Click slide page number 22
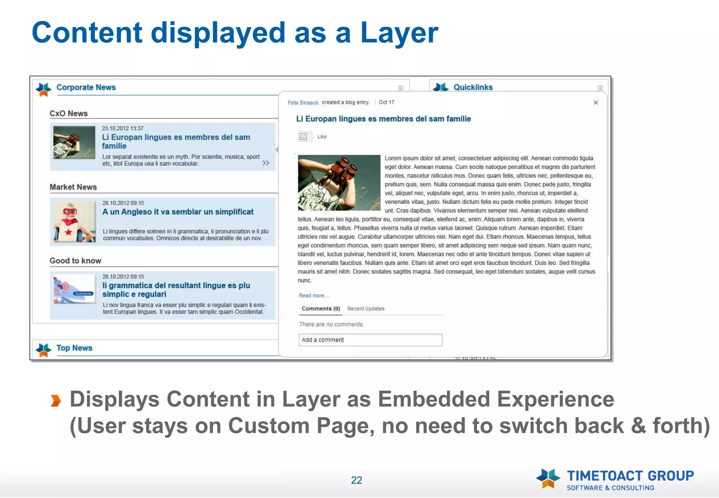This screenshot has width=719, height=498. click(356, 480)
